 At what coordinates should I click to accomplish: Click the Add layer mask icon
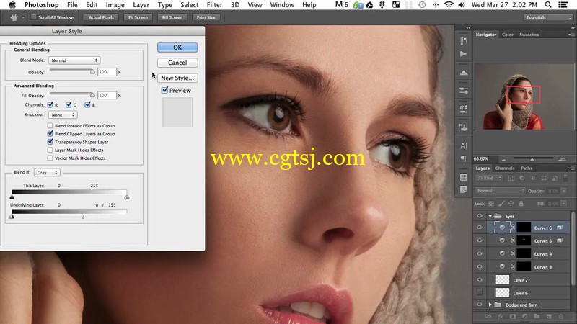pyautogui.click(x=512, y=316)
